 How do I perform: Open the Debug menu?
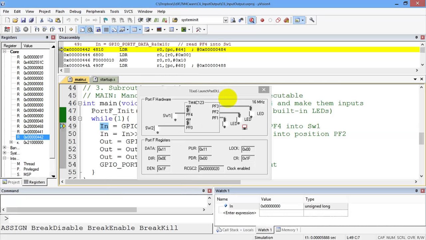click(x=75, y=11)
